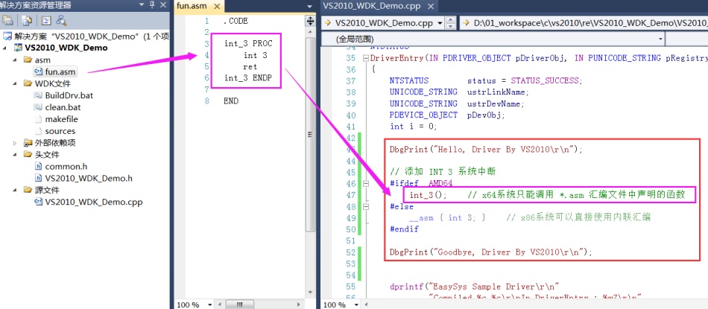Open the fun.asm 100 % zoom dropdown
The height and width of the screenshot is (309, 708).
[x=210, y=305]
